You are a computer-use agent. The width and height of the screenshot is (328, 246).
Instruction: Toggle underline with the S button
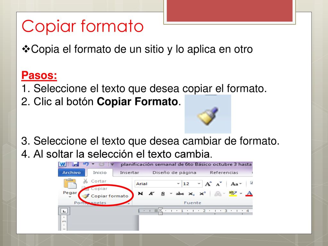coord(163,194)
